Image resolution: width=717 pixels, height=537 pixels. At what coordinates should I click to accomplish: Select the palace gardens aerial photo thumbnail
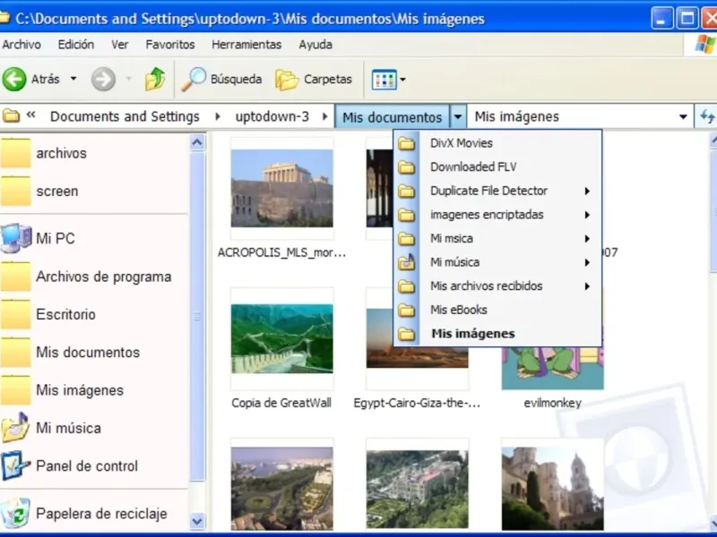(x=417, y=489)
